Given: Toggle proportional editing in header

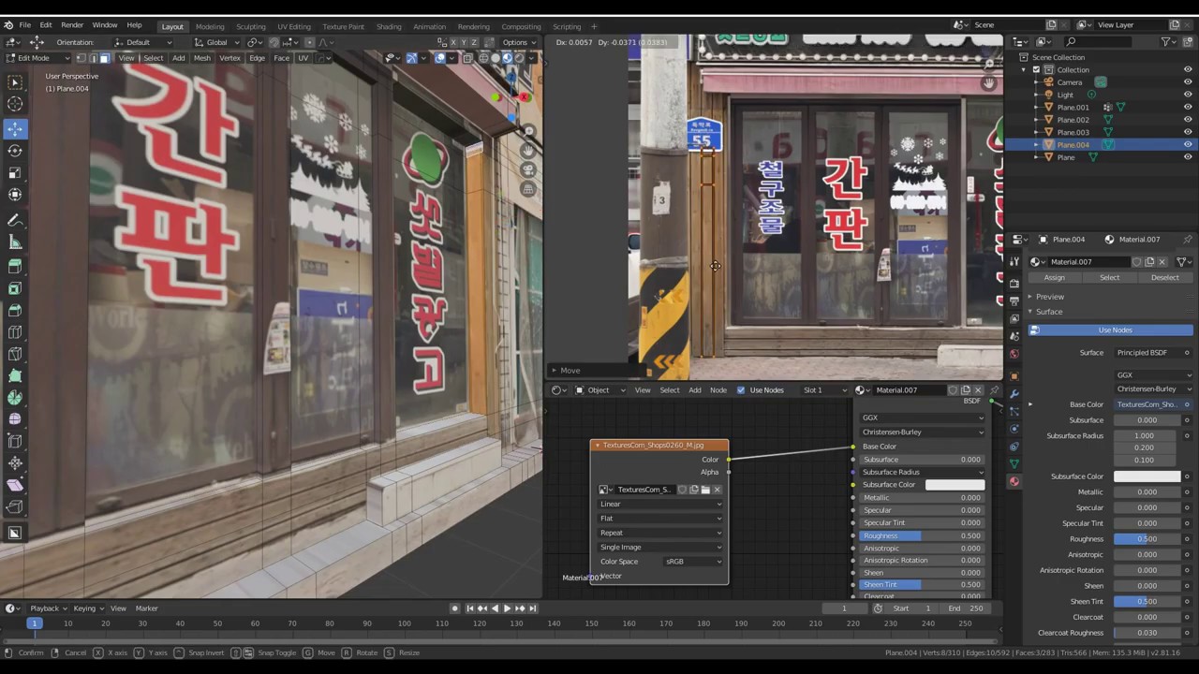Looking at the screenshot, I should 310,42.
